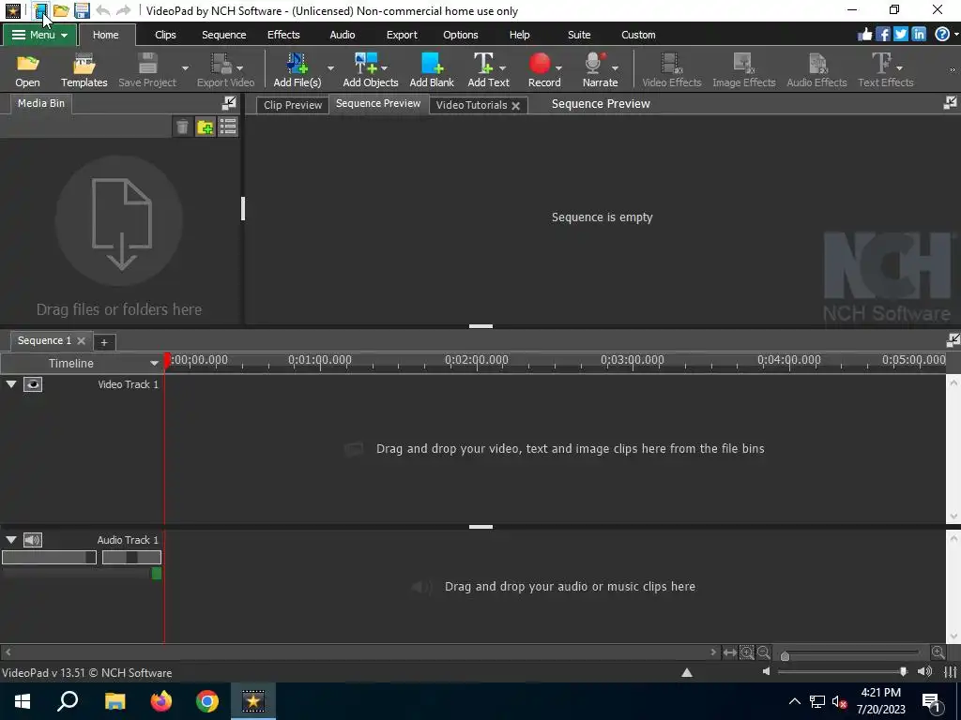Switch to the Video Tutorials tab

[x=471, y=105]
